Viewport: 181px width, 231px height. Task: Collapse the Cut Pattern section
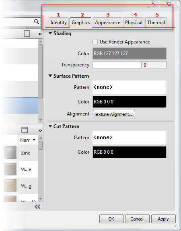tap(50, 126)
